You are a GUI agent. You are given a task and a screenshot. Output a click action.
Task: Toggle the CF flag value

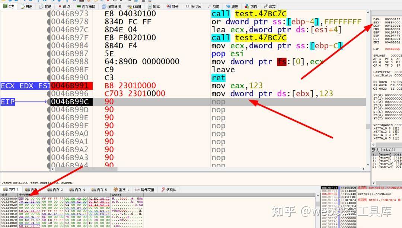point(380,65)
